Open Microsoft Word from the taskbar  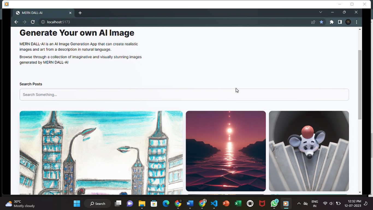point(190,203)
